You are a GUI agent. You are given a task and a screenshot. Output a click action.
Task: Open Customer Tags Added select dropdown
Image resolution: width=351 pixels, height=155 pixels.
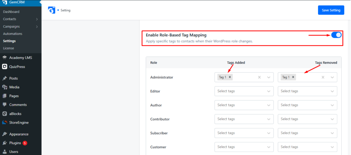coord(244,147)
